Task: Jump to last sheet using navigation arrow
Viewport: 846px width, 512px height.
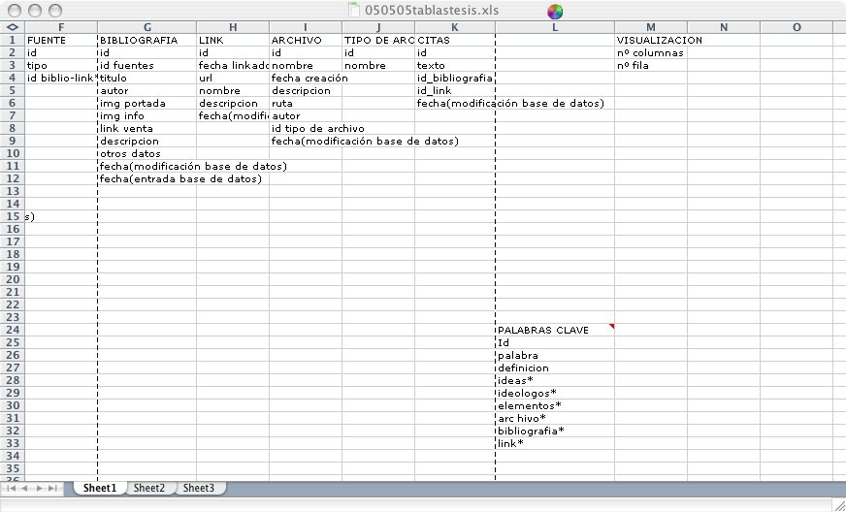Action: (x=53, y=489)
